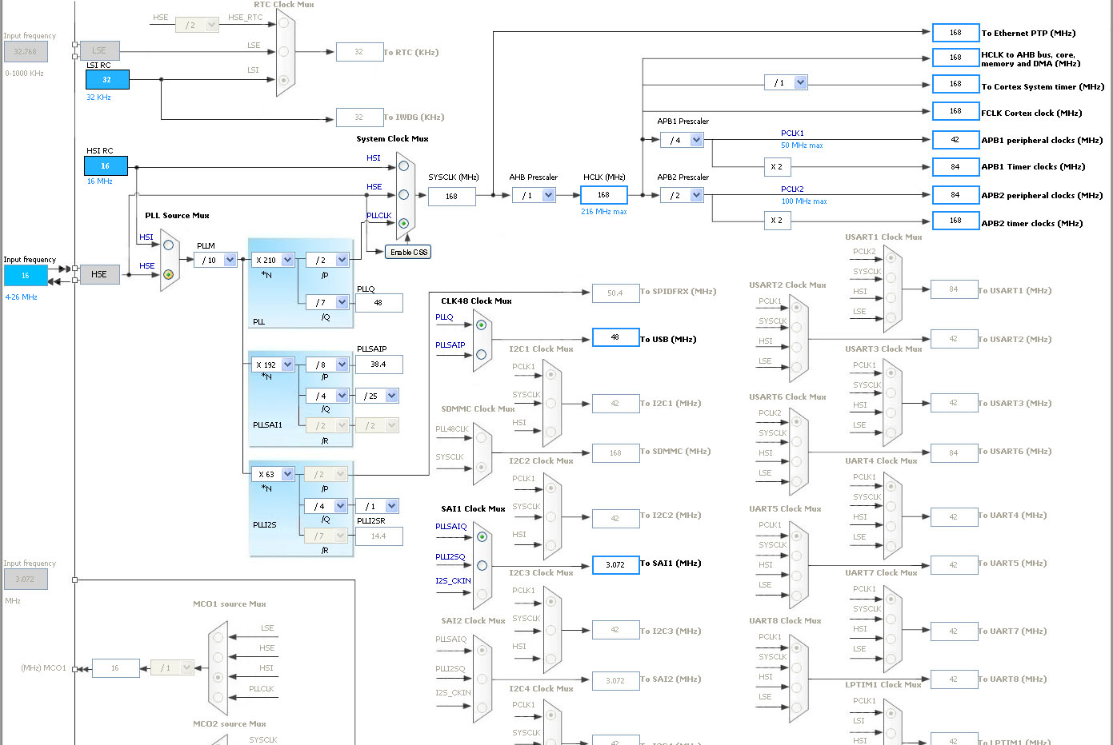1113x745 pixels.
Task: Open the main PLL /2 P divider dropdown
Action: point(342,260)
